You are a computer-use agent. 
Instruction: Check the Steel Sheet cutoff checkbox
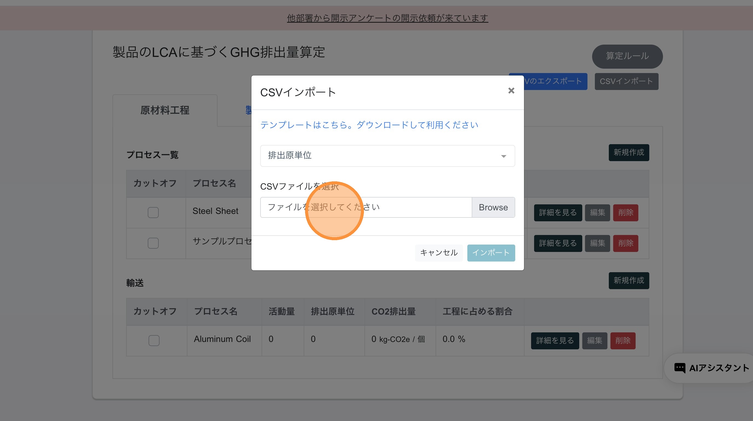tap(153, 212)
